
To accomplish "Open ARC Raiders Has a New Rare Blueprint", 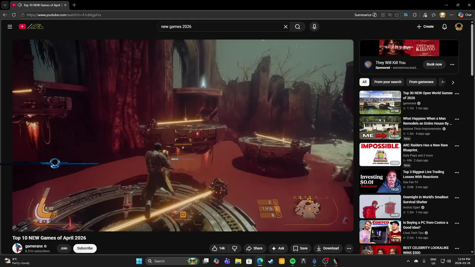I will [x=426, y=148].
